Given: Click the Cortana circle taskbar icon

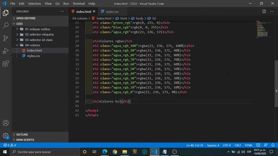Looking at the screenshot, I should tap(85, 152).
